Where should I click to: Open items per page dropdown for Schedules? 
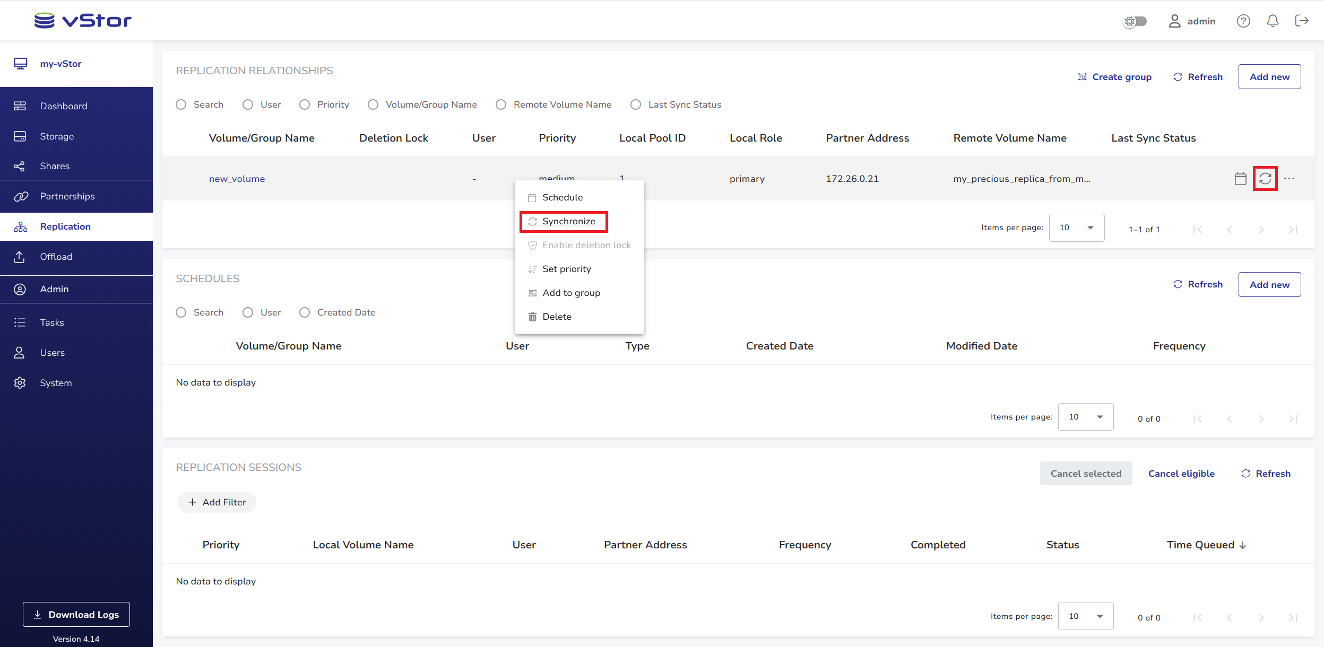point(1085,417)
